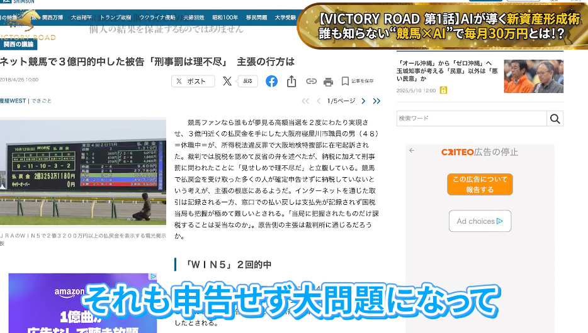The height and width of the screenshot is (333, 588).
Task: Open the 反応 reactions bubble
Action: point(247,81)
